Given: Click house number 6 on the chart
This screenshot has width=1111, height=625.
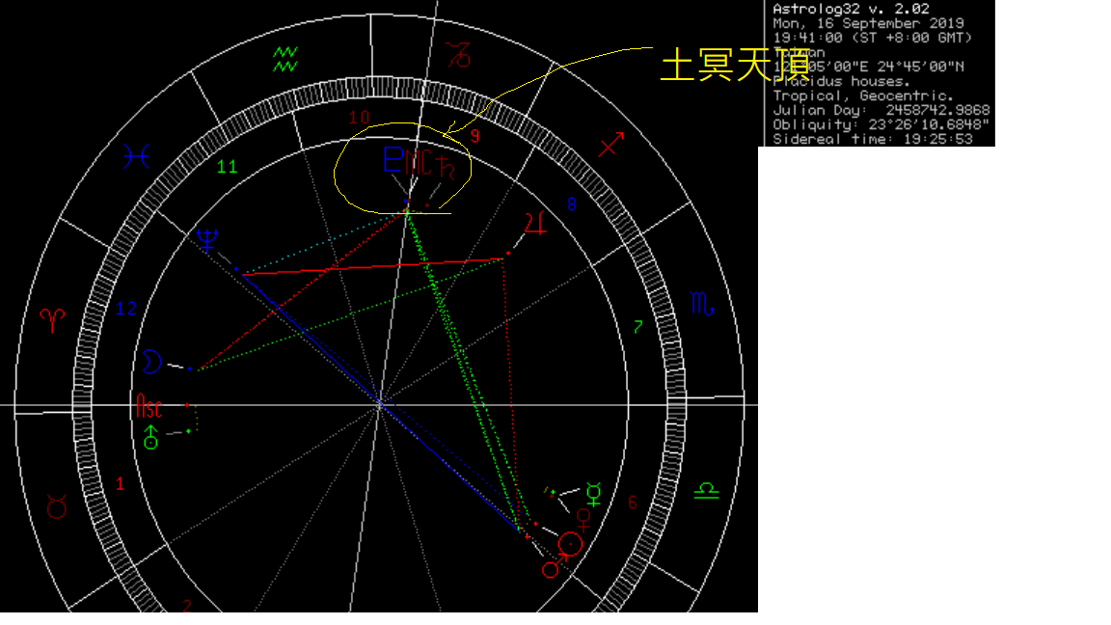Looking at the screenshot, I should 632,503.
